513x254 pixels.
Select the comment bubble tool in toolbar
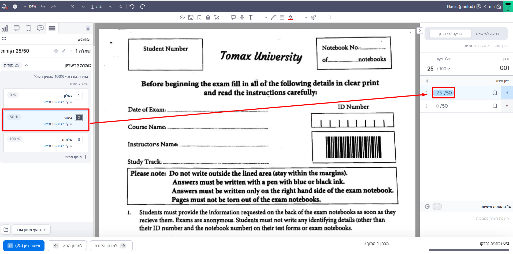pyautogui.click(x=233, y=17)
